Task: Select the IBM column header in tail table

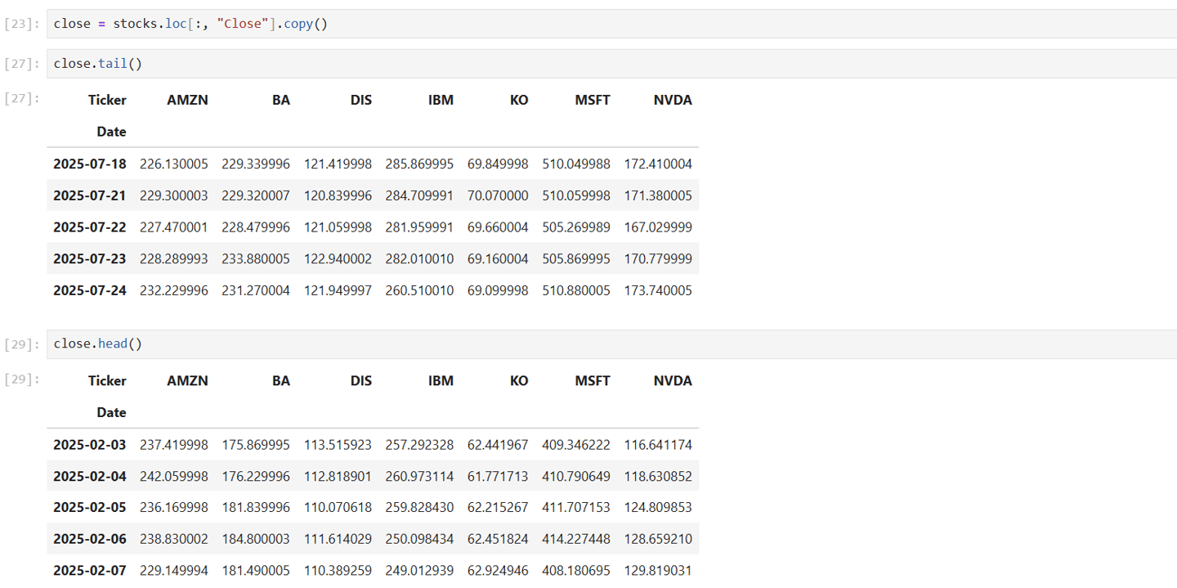Action: pyautogui.click(x=441, y=100)
